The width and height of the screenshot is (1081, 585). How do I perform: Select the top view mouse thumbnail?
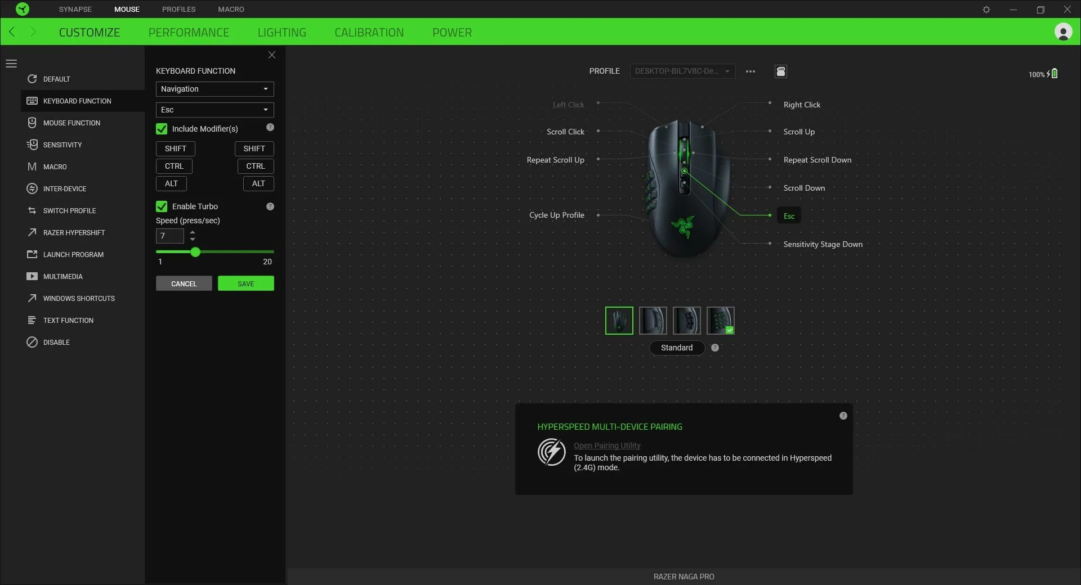[x=619, y=321]
